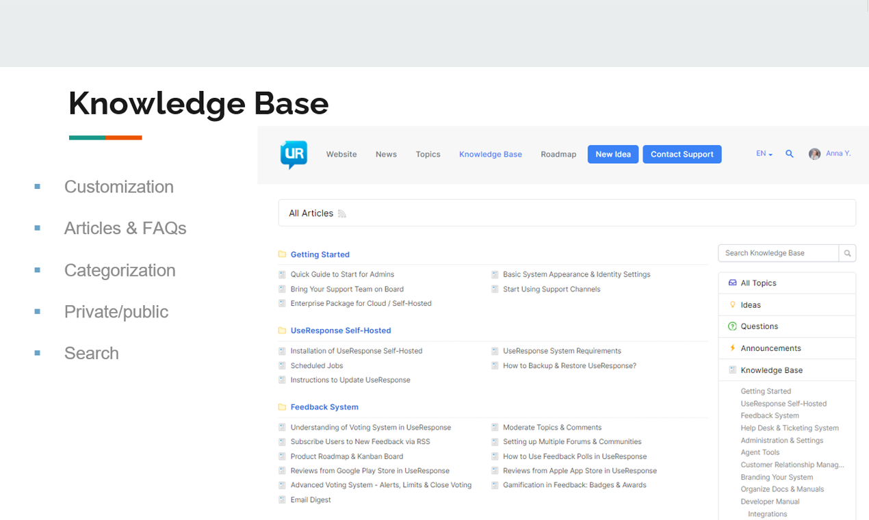Viewport: 869px width, 520px height.
Task: Click the Getting Started folder icon
Action: 282,255
